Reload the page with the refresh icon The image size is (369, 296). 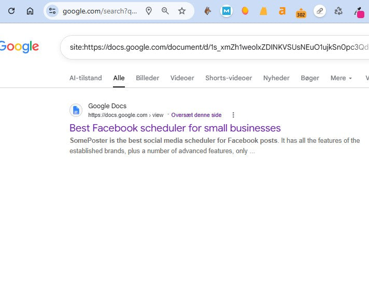[x=11, y=11]
